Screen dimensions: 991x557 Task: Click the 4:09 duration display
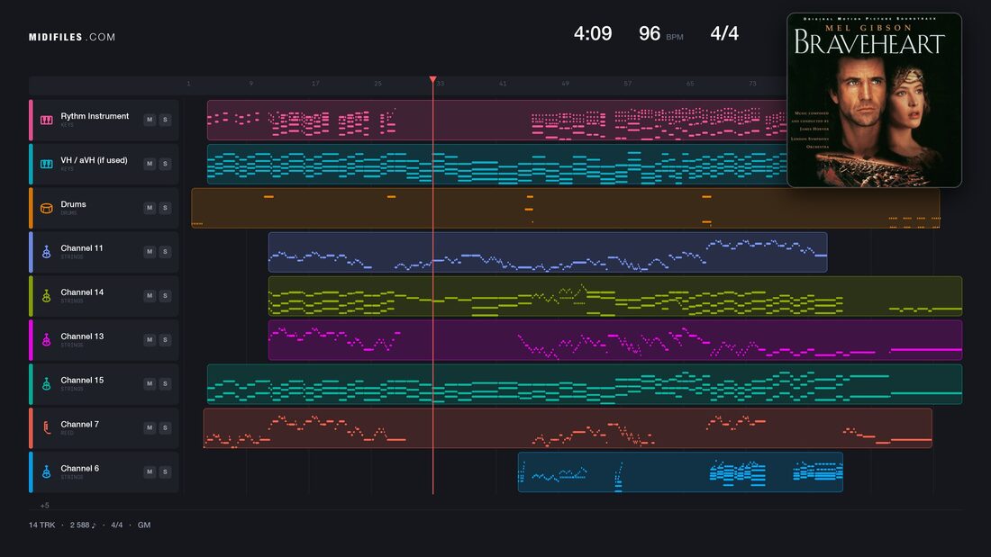(593, 33)
